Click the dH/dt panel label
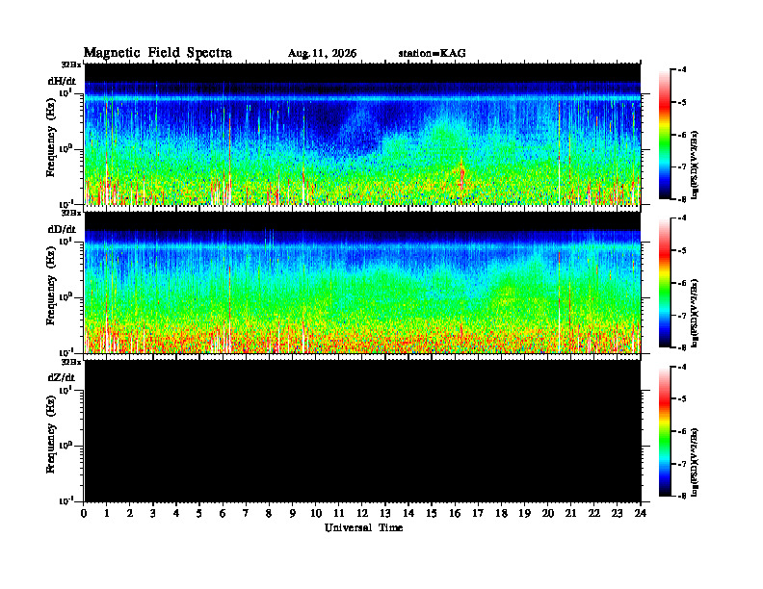 [x=62, y=82]
